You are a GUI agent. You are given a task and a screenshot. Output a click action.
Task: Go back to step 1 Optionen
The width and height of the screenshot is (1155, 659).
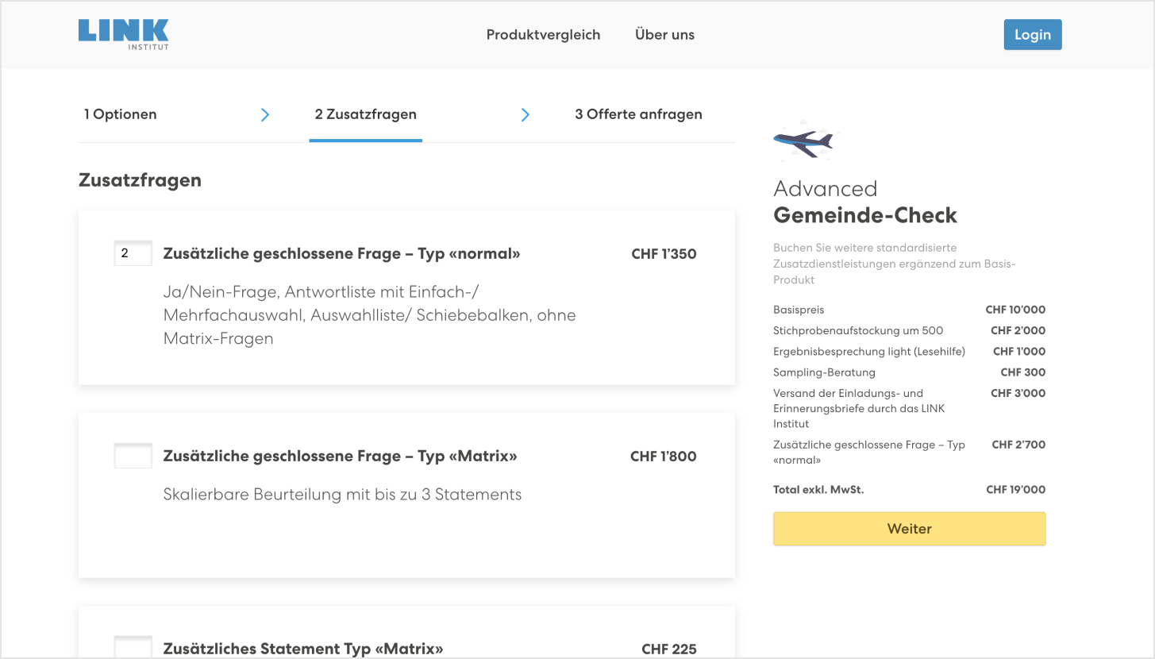[121, 114]
